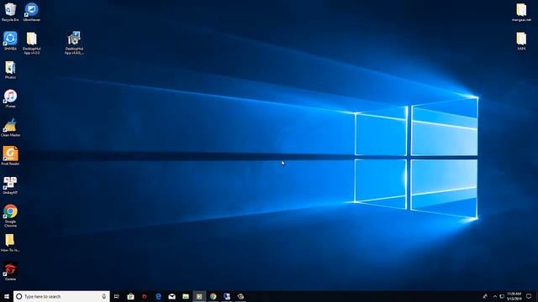The height and width of the screenshot is (302, 538).
Task: Select the Foxit Reader desktop shortcut
Action: pos(10,156)
